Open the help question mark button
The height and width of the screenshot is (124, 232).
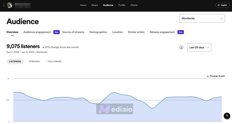pos(227,116)
